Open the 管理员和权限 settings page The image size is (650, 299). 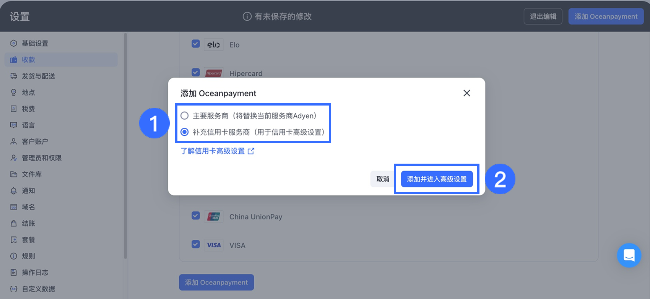[61, 158]
